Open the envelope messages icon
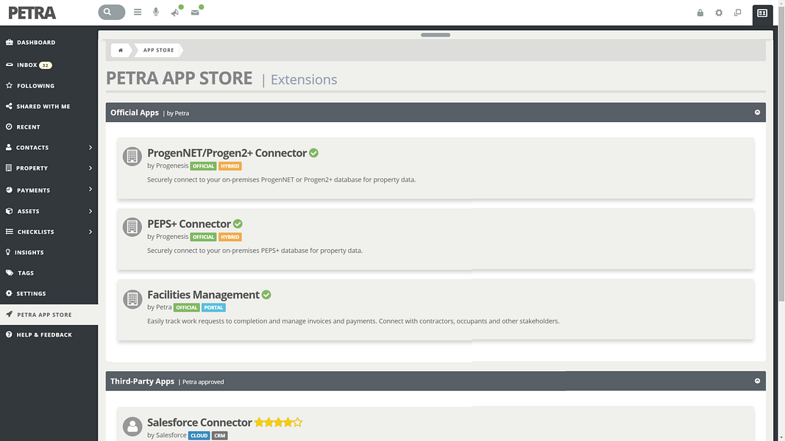The image size is (785, 441). coord(195,12)
